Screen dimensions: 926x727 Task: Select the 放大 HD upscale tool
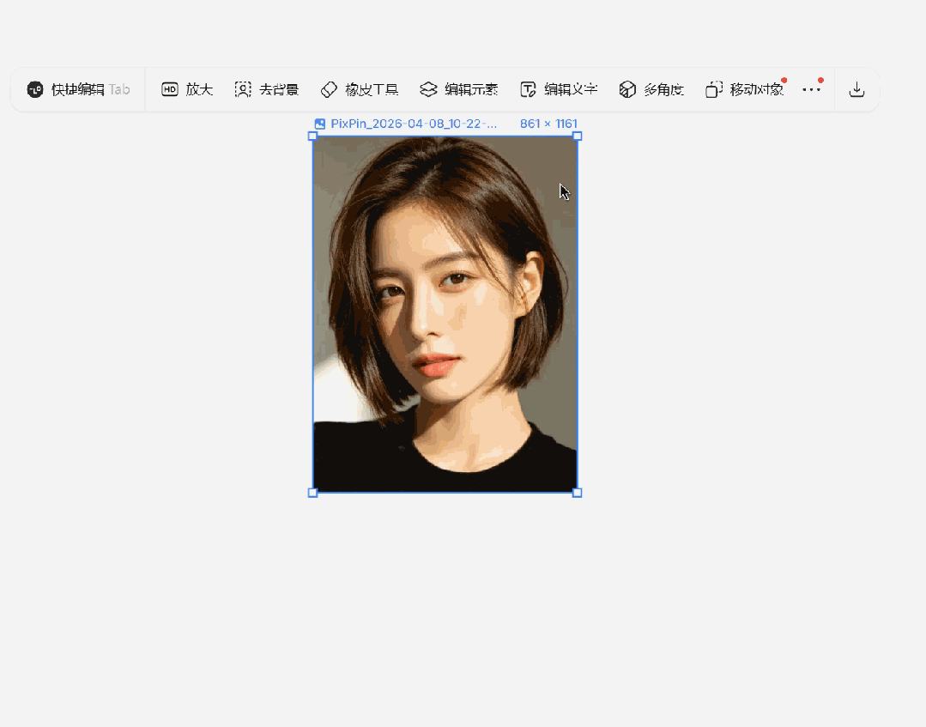tap(187, 90)
